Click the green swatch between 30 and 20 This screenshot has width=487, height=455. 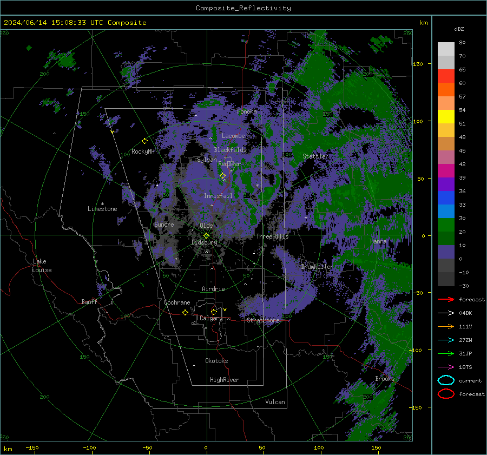coord(446,225)
